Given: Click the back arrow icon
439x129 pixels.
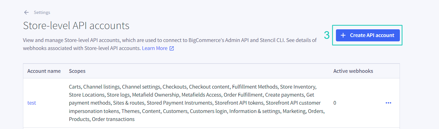Looking at the screenshot, I should tap(26, 12).
